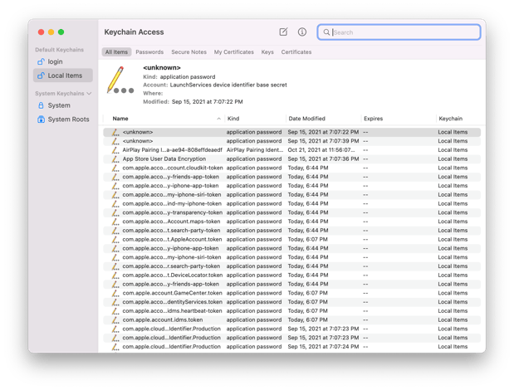514x390 pixels.
Task: Switch to the All Items tab
Action: 116,52
